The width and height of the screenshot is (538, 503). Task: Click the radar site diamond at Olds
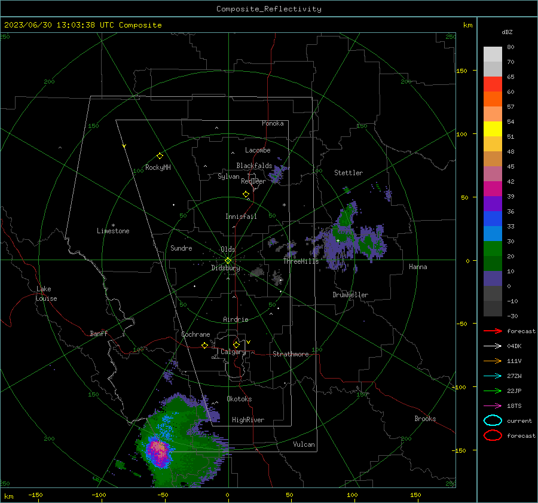[228, 261]
